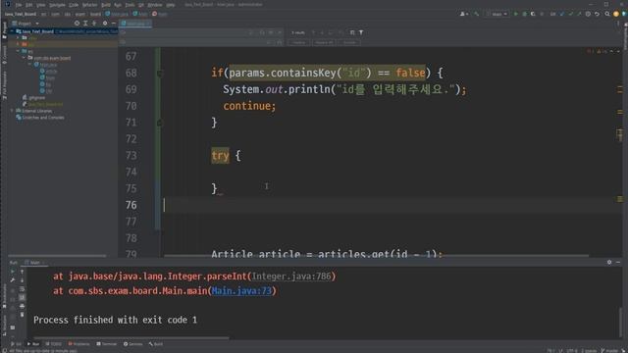Viewport: 628px width, 353px height.
Task: Expand all in Project panel toolbar
Action: click(x=85, y=24)
